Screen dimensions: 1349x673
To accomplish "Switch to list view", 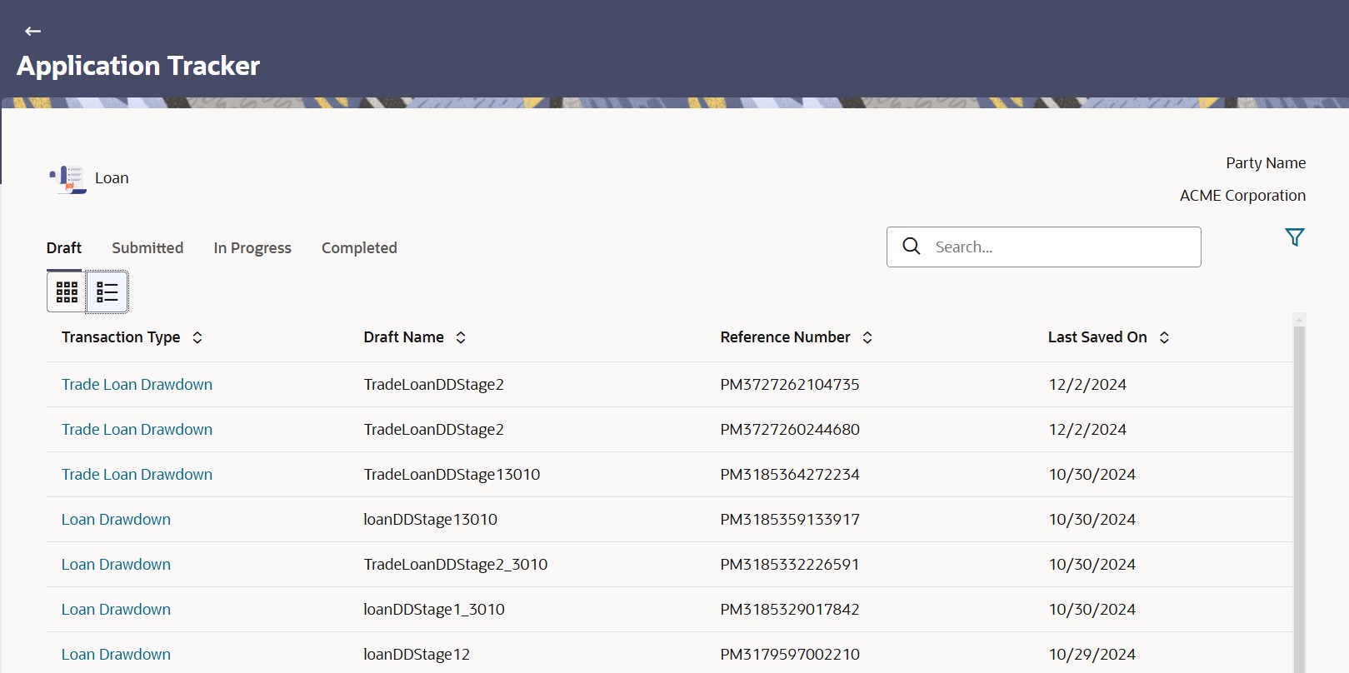I will [107, 292].
